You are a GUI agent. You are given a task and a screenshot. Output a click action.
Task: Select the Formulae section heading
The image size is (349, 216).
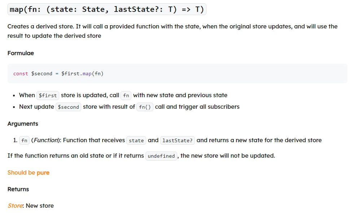[21, 53]
